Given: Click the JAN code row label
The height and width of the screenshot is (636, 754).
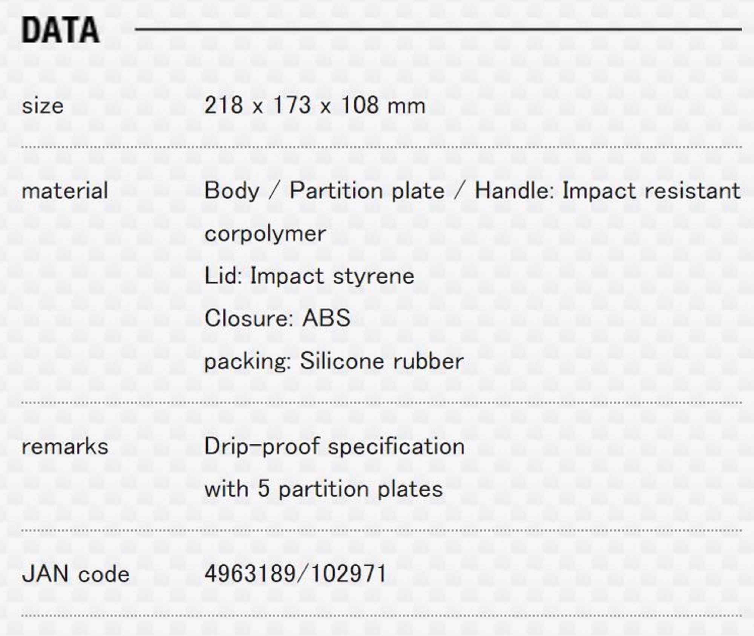Looking at the screenshot, I should click(75, 574).
